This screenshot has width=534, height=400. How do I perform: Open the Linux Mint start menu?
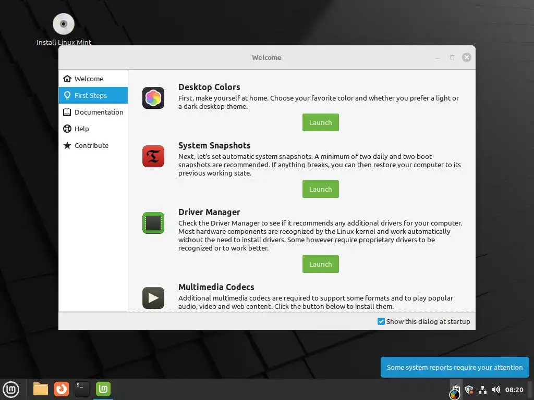click(x=11, y=390)
